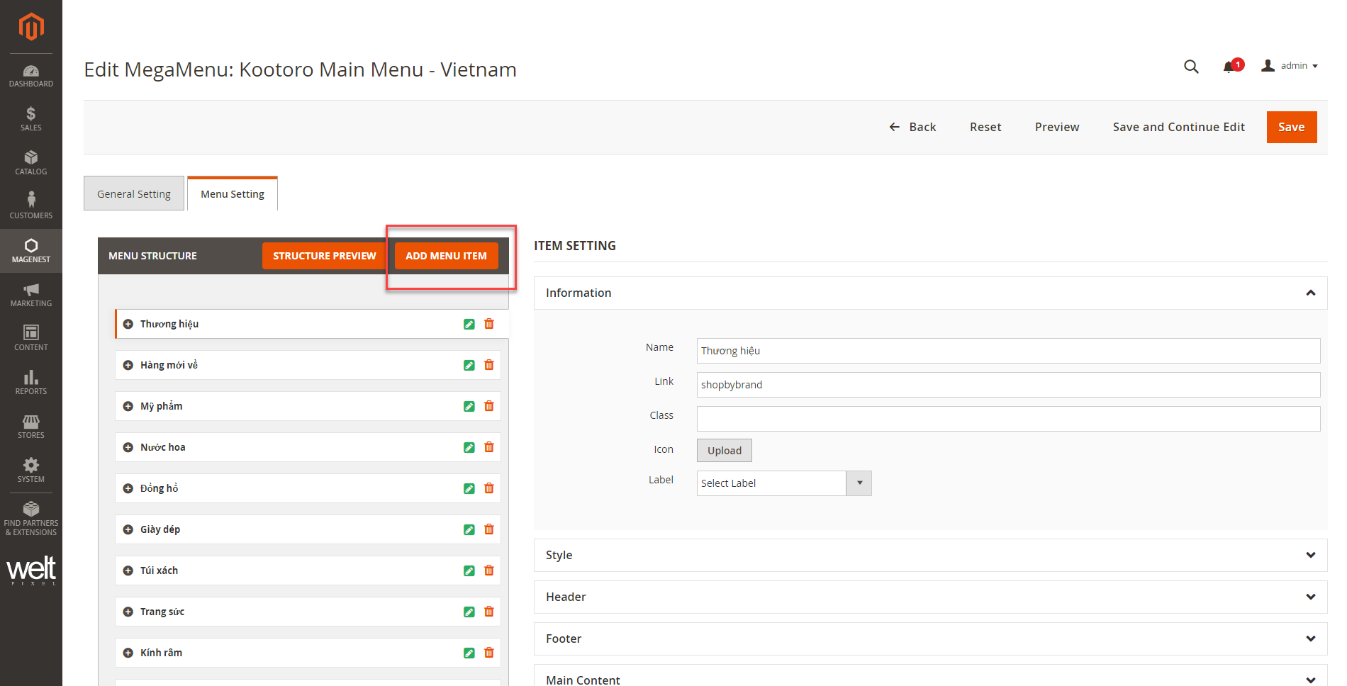
Task: Edit the Trang sức menu item
Action: [469, 612]
